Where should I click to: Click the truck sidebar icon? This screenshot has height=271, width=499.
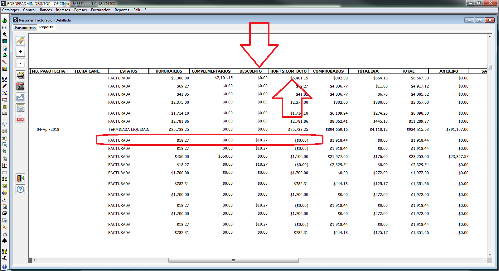click(x=5, y=113)
